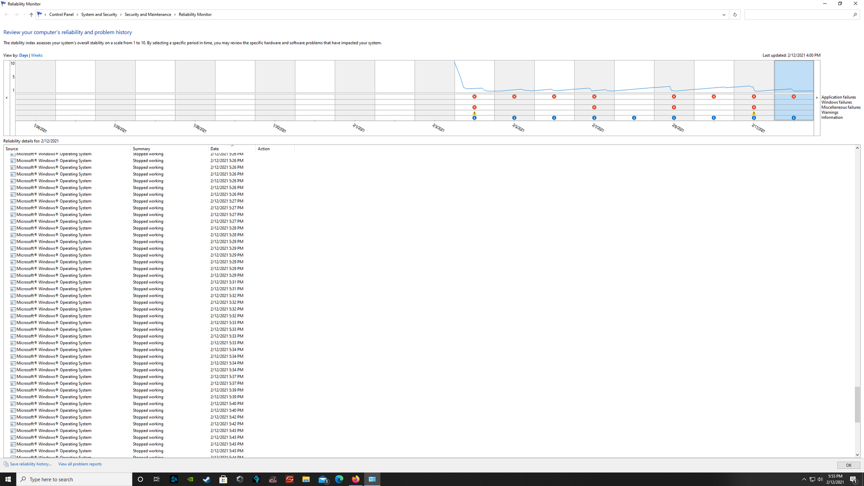Screen dimensions: 864x486
Task: Open NVIDIA app from the taskbar
Action: point(190,479)
